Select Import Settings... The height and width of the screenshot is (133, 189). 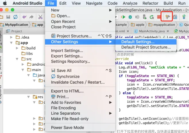(80, 51)
